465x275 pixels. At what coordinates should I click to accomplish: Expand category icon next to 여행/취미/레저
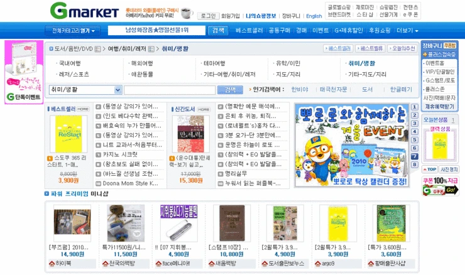151,49
